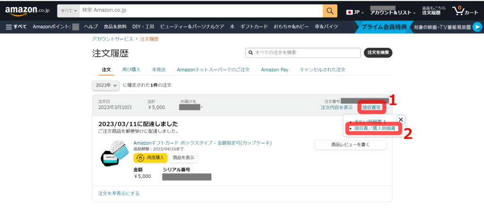Open the すべて search category dropdown

coord(69,11)
